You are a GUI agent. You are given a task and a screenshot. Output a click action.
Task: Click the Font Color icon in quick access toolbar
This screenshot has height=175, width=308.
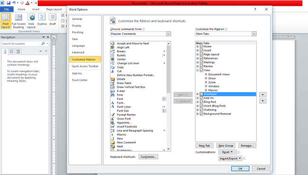(27, 3)
